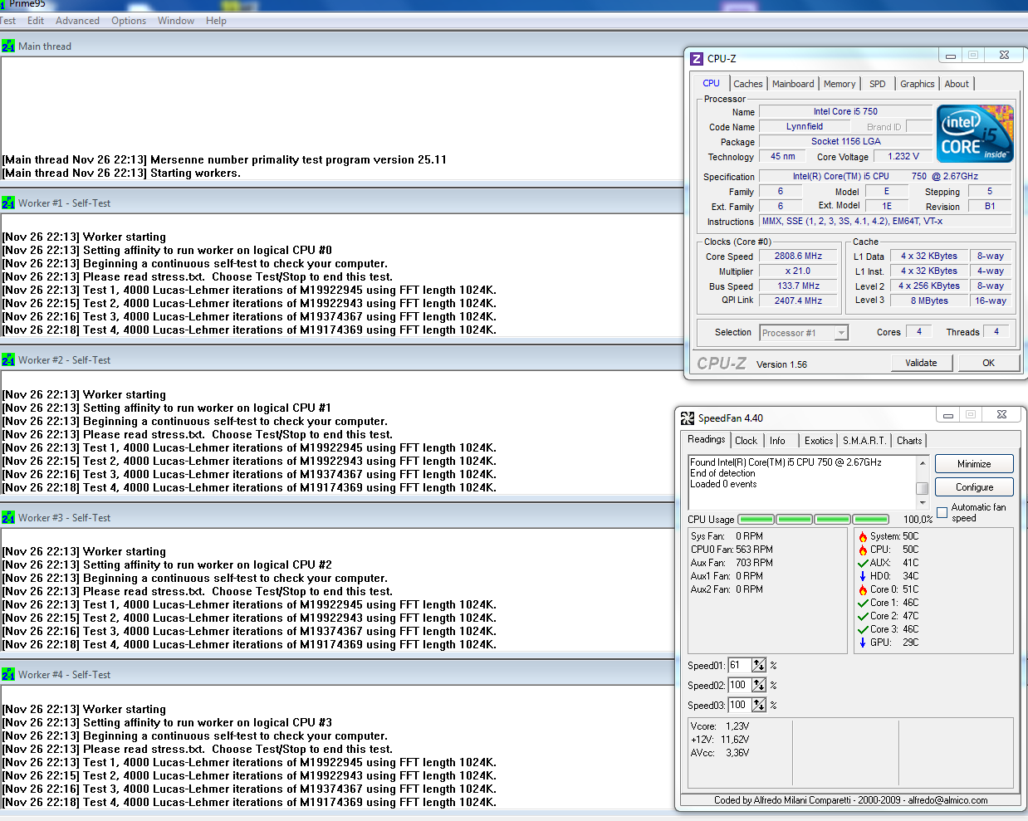Click the Vcore 1,23V reading in SpeedFan

tap(720, 726)
